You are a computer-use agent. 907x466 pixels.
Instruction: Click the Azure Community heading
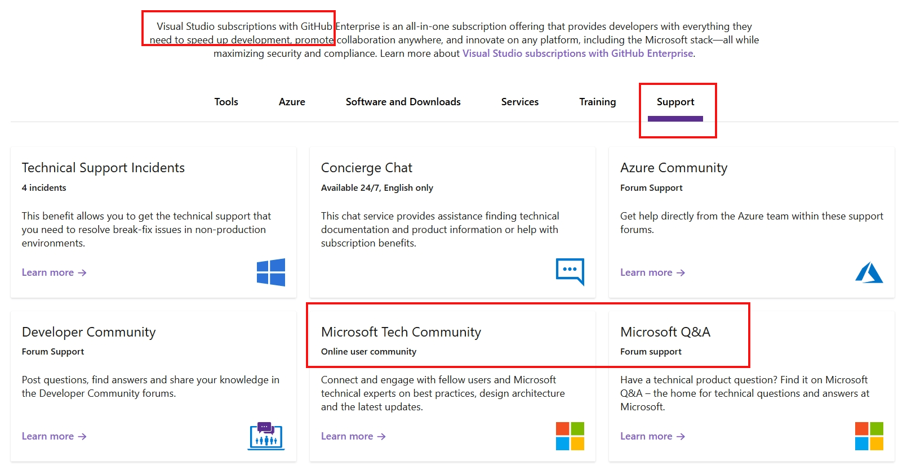pyautogui.click(x=674, y=168)
